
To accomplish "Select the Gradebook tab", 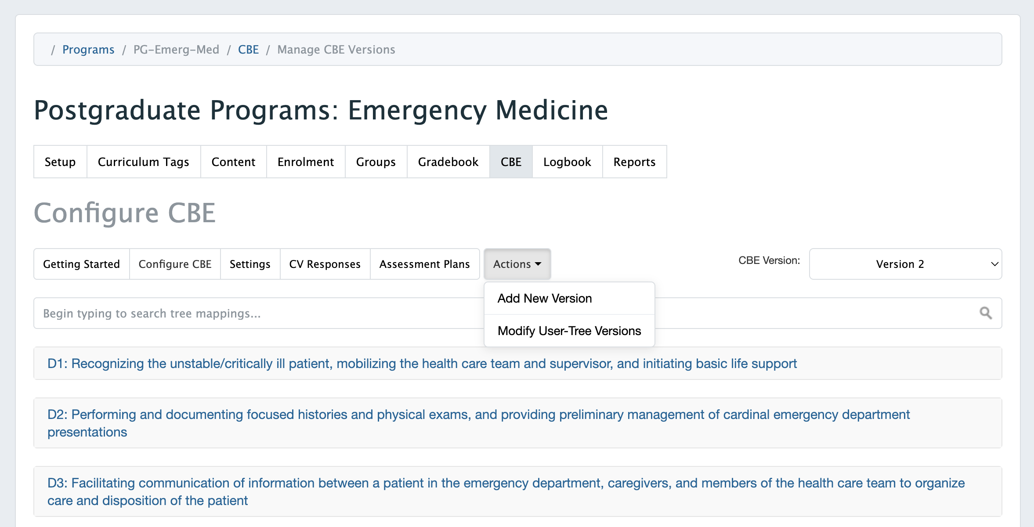I will [x=448, y=162].
